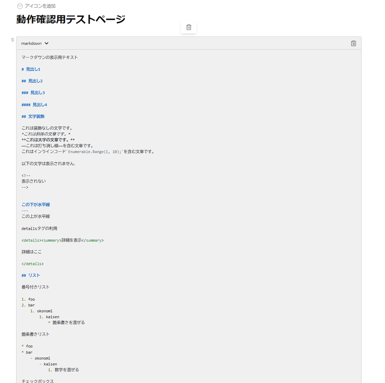Click comment text '表示されない'
The image size is (385, 383).
pyautogui.click(x=34, y=181)
